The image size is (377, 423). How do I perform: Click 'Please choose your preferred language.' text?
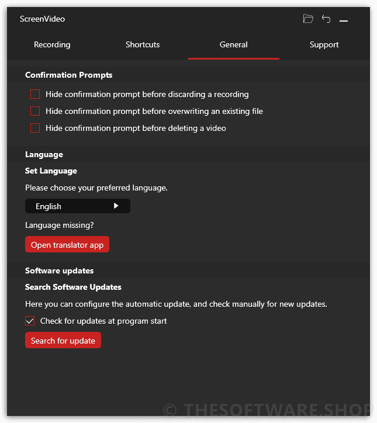point(96,188)
